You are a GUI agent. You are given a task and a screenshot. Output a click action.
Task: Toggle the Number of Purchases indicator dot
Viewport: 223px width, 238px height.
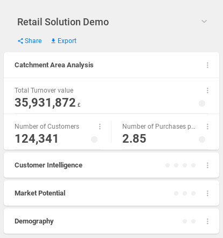[x=202, y=139]
